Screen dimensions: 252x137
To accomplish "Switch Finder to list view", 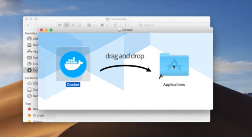I will coord(66,25).
